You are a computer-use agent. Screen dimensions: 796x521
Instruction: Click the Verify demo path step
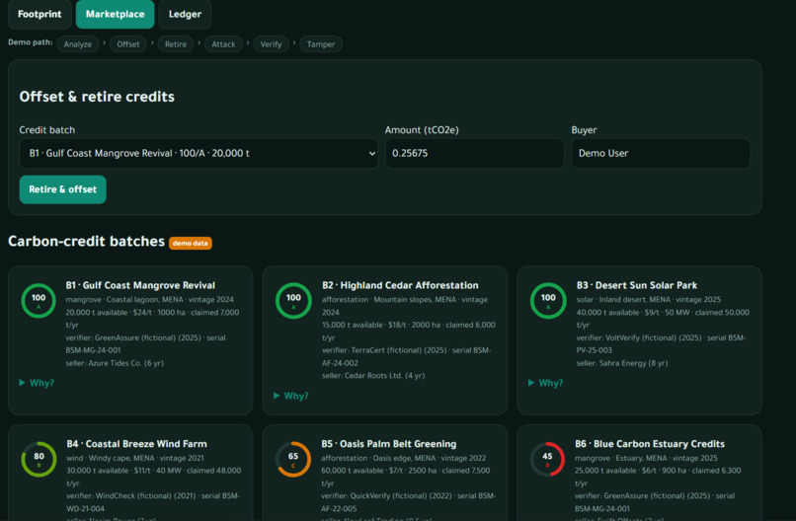(271, 44)
